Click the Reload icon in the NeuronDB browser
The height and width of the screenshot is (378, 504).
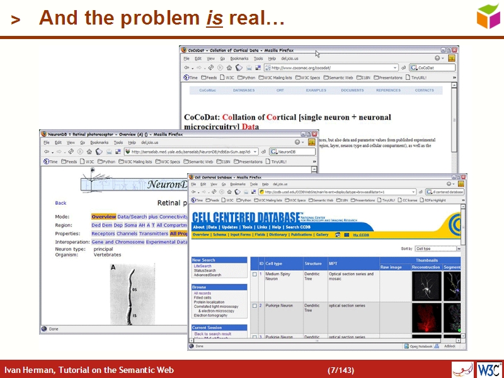tap(71, 152)
